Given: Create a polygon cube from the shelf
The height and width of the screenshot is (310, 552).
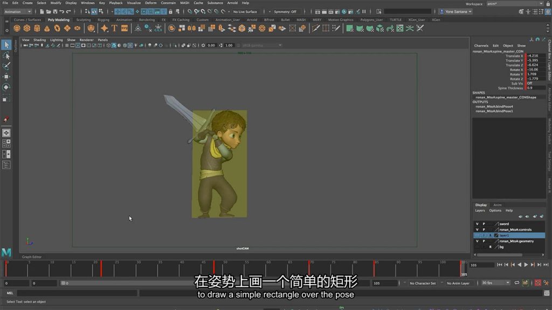Looking at the screenshot, I should point(27,29).
